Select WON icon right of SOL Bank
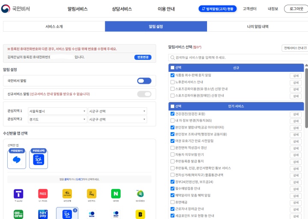The image size is (308, 219). tap(92, 214)
